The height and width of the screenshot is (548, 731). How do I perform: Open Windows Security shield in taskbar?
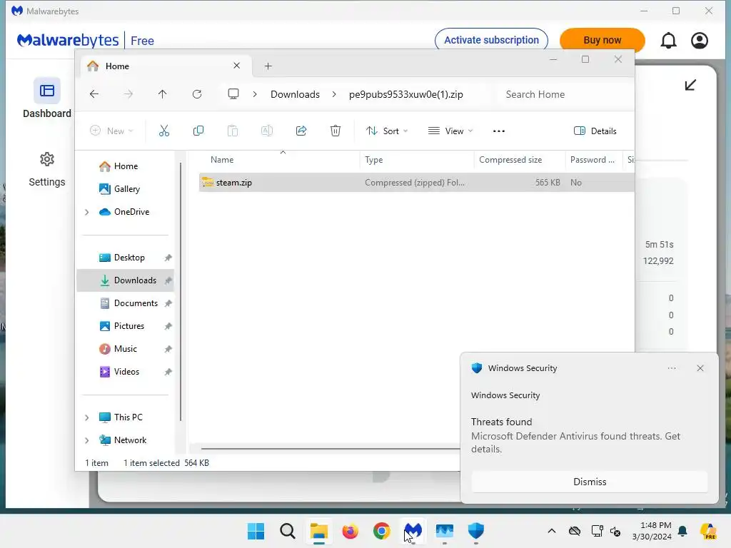(476, 531)
